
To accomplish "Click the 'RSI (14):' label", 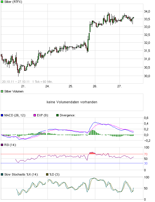I will click(x=10, y=145).
